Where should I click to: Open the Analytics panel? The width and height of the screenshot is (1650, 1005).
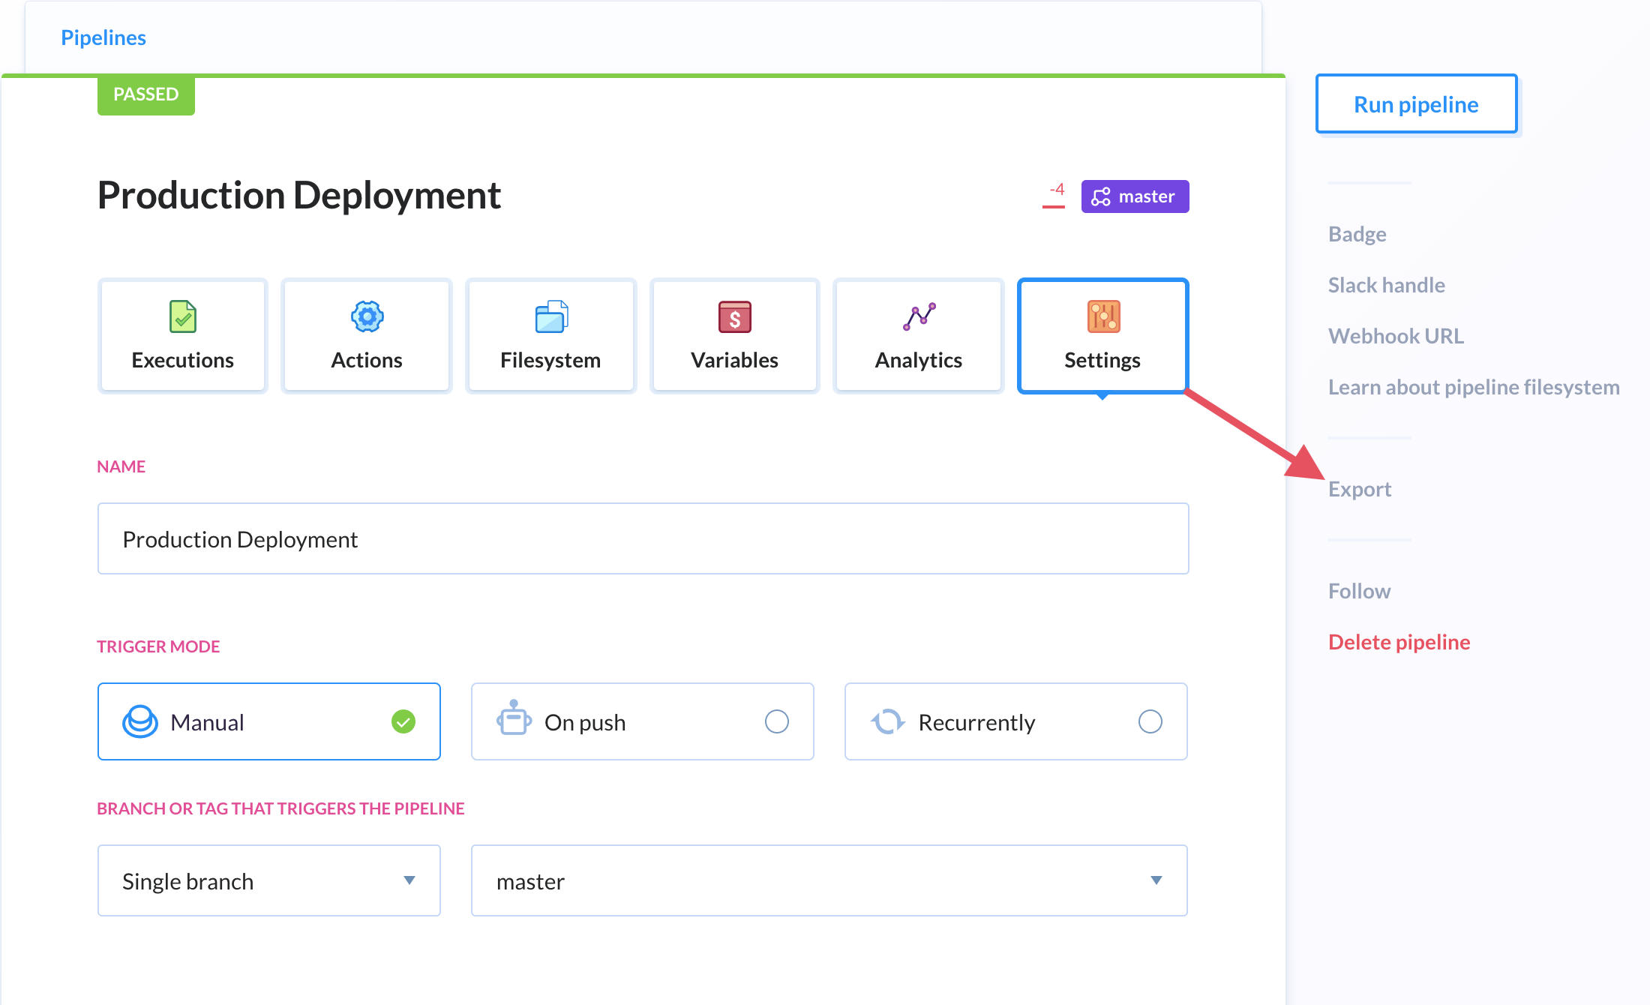[x=918, y=334]
